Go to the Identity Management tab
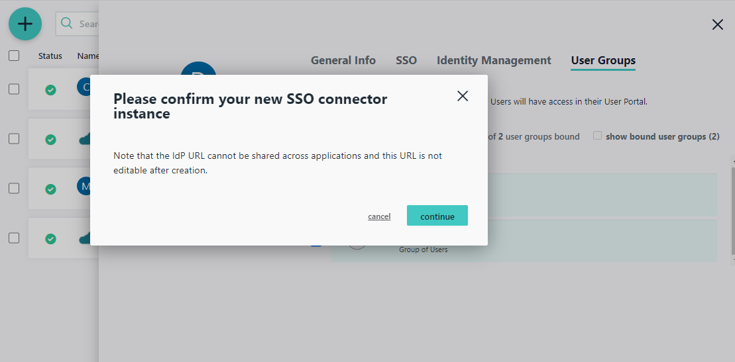The image size is (735, 362). click(x=494, y=60)
